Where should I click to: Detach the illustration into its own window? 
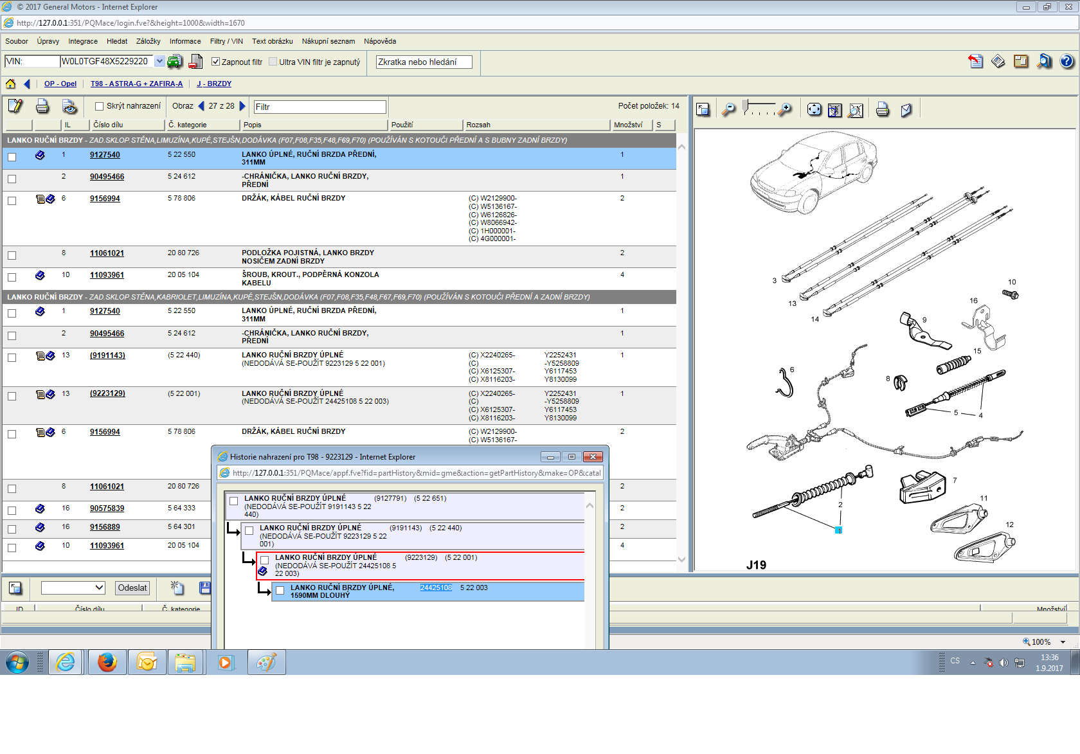(x=703, y=110)
